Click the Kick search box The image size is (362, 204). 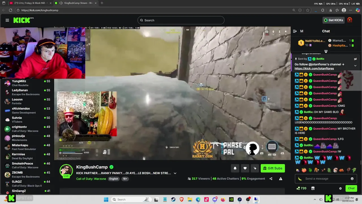181,20
